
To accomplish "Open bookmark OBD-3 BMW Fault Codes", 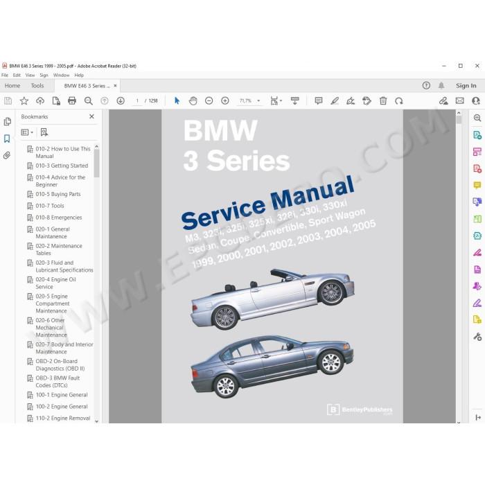I will pyautogui.click(x=58, y=382).
